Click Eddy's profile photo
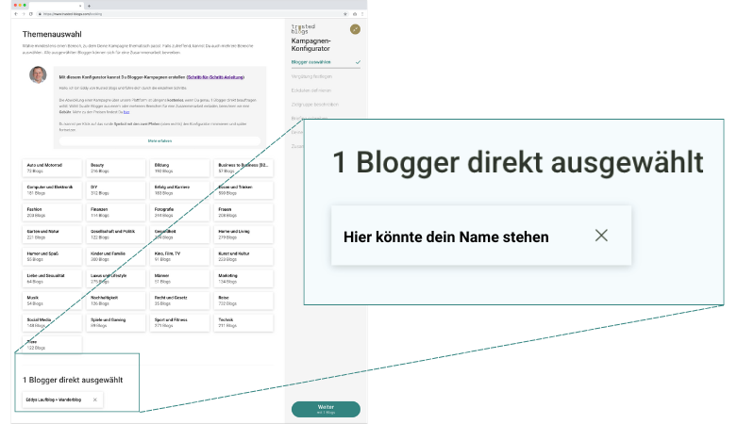755x424 pixels. [x=38, y=75]
